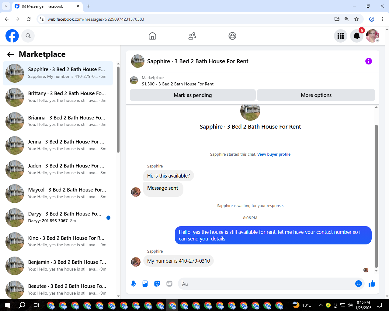This screenshot has width=389, height=311.
Task: Click the address bar URL
Action: tap(96, 19)
